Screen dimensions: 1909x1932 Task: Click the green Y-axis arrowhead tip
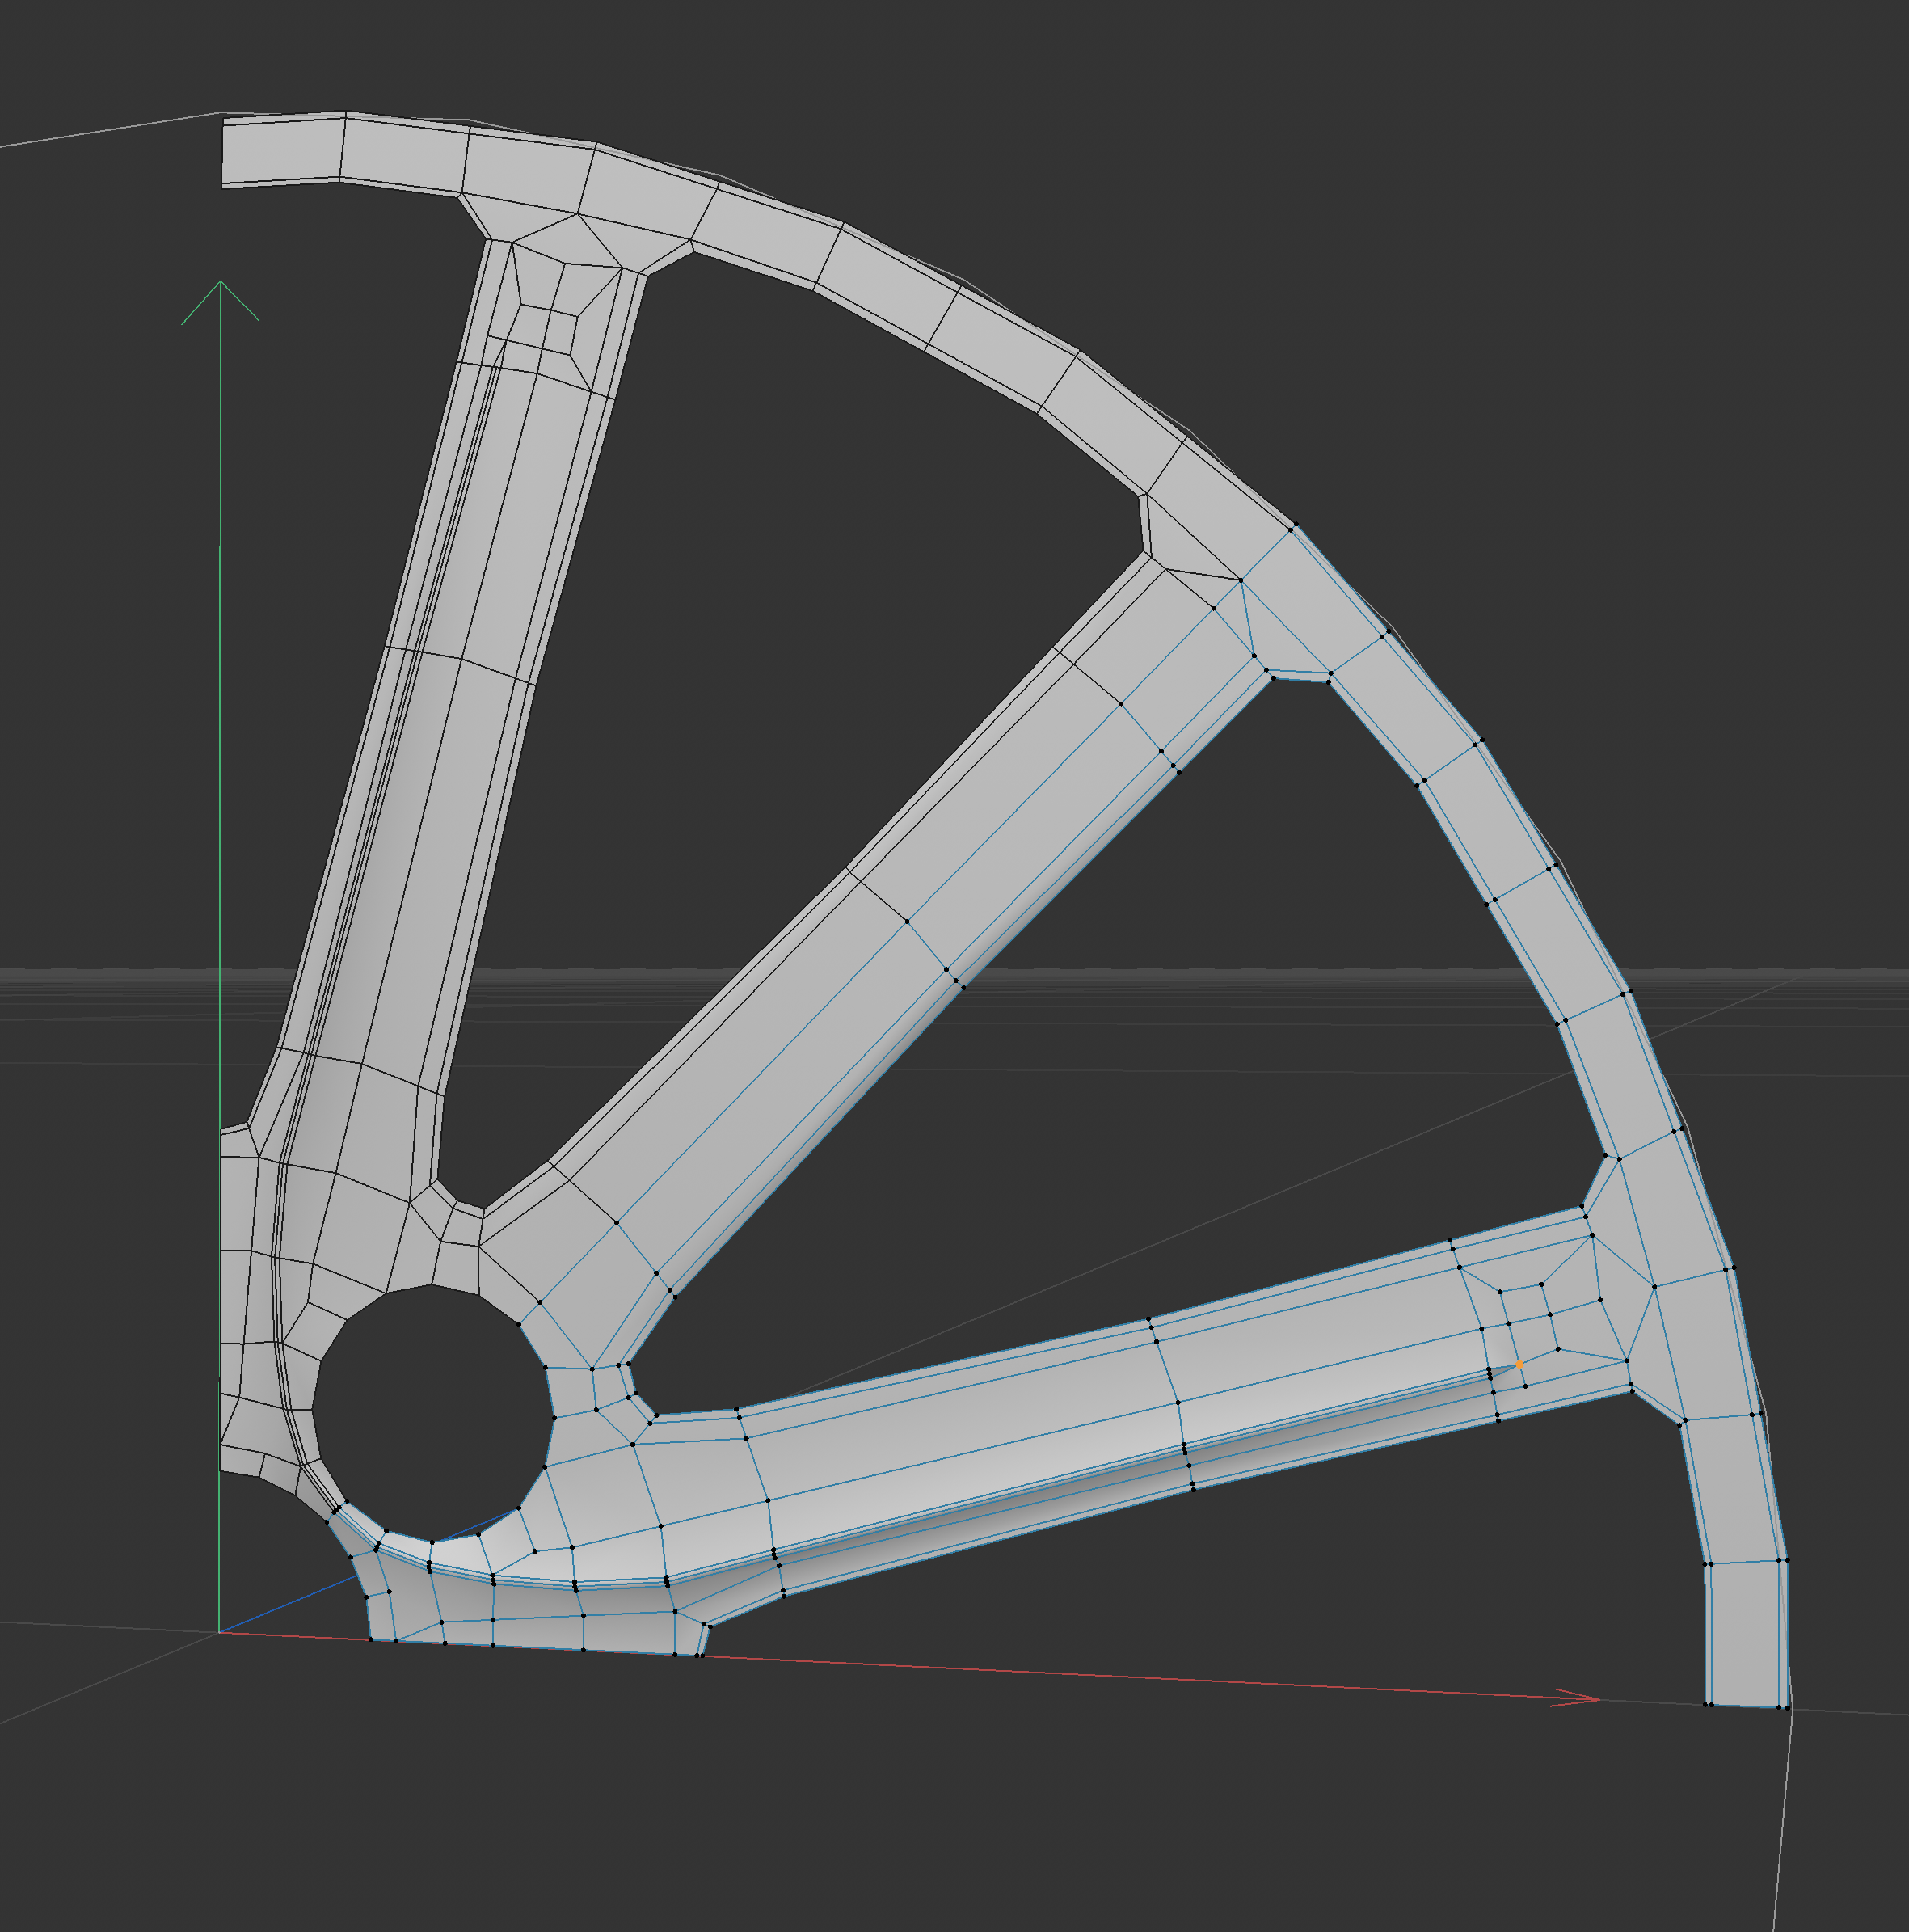coord(220,283)
